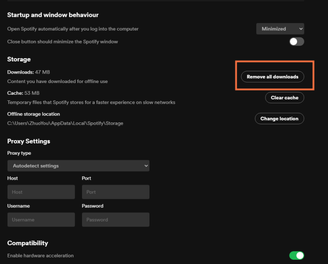This screenshot has width=328, height=264.
Task: Click the Port input field
Action: pyautogui.click(x=115, y=192)
